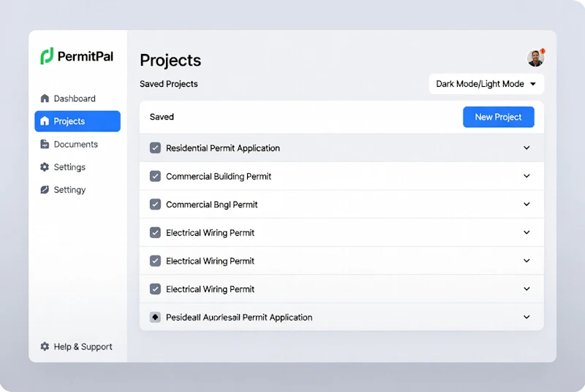Click the house icon beside Dashboard
Image resolution: width=585 pixels, height=392 pixels.
point(45,99)
